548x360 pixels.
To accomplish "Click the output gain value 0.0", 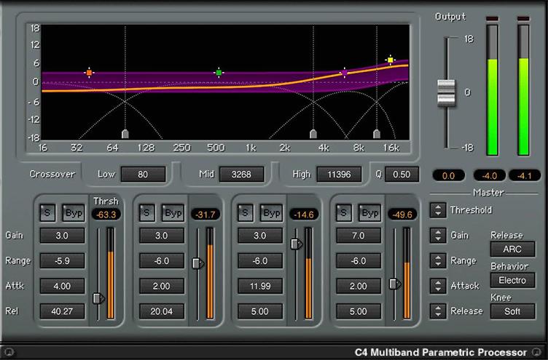I will coord(448,175).
